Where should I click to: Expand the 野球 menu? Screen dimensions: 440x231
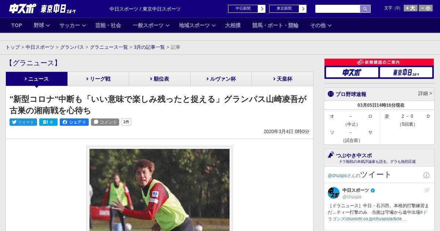pyautogui.click(x=42, y=25)
